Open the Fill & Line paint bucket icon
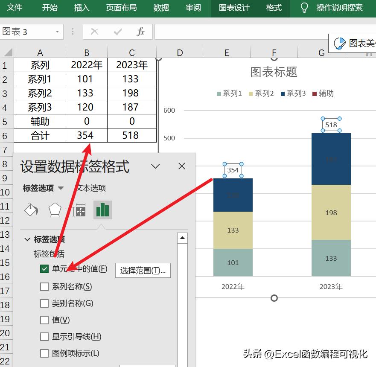The image size is (376, 367). tap(32, 210)
